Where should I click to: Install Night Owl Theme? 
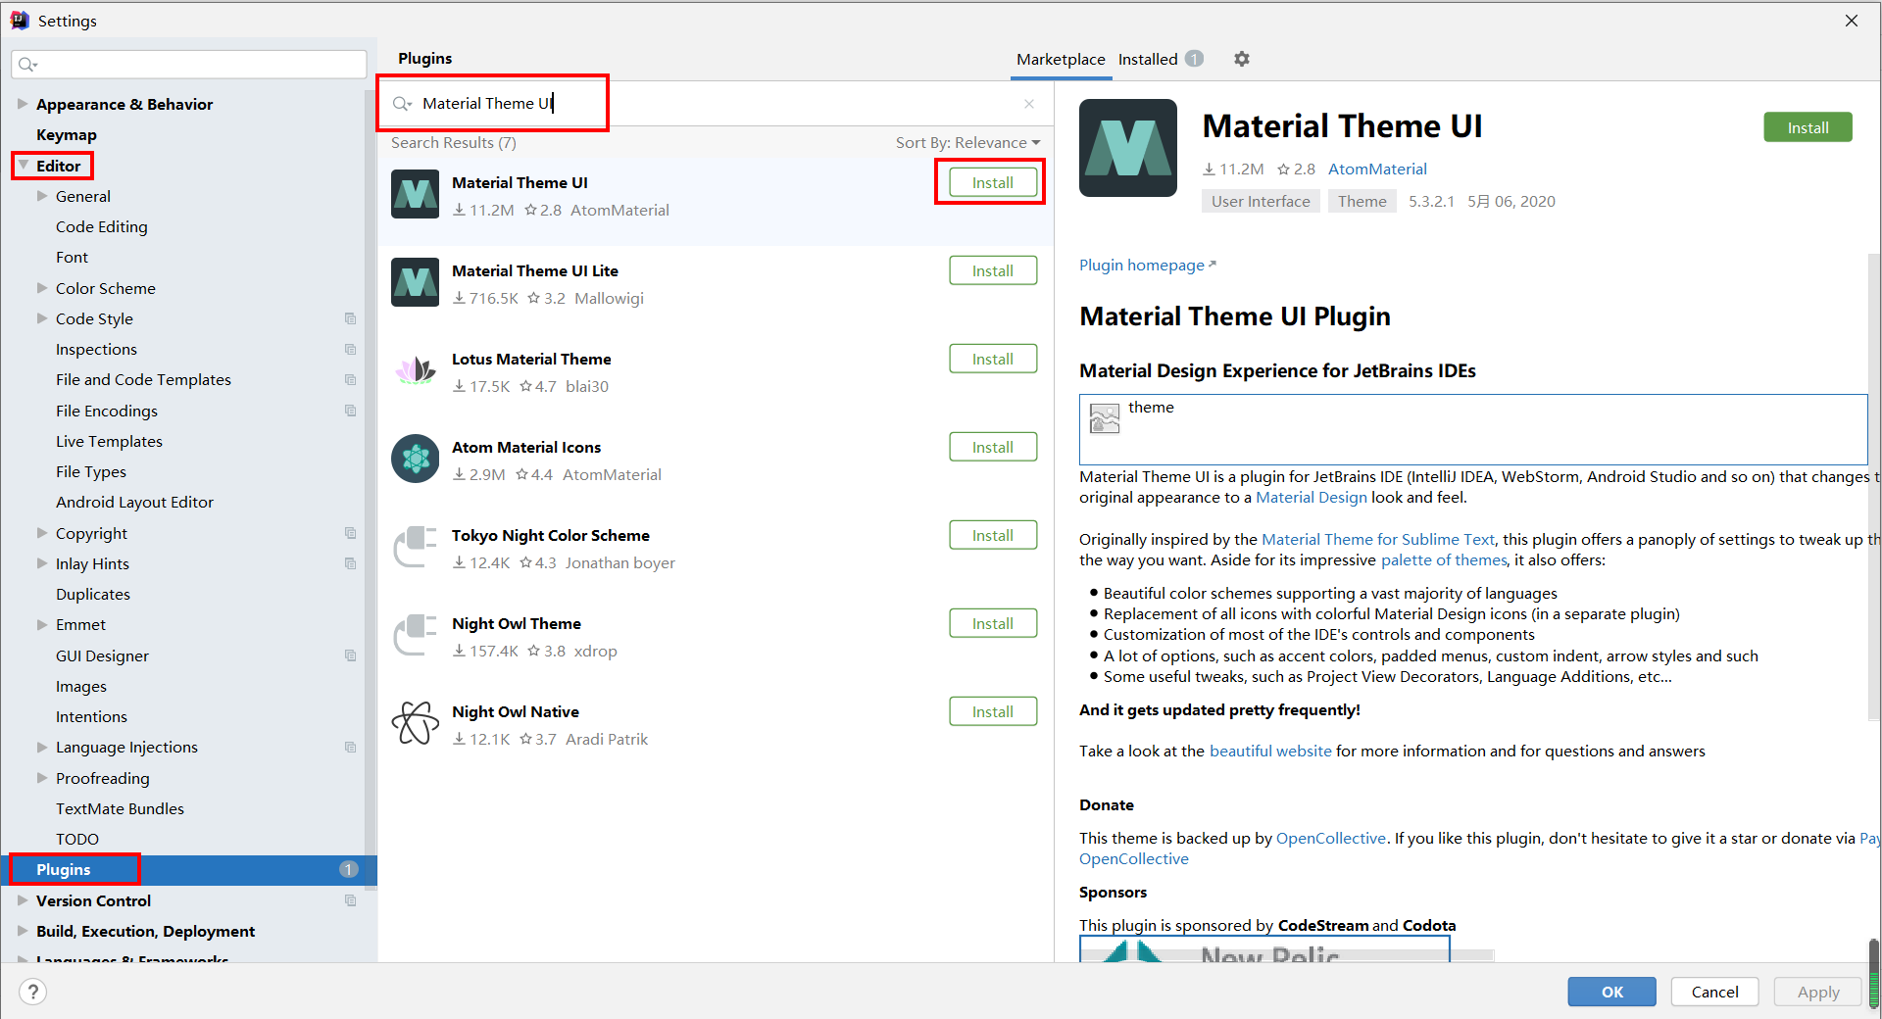(993, 623)
